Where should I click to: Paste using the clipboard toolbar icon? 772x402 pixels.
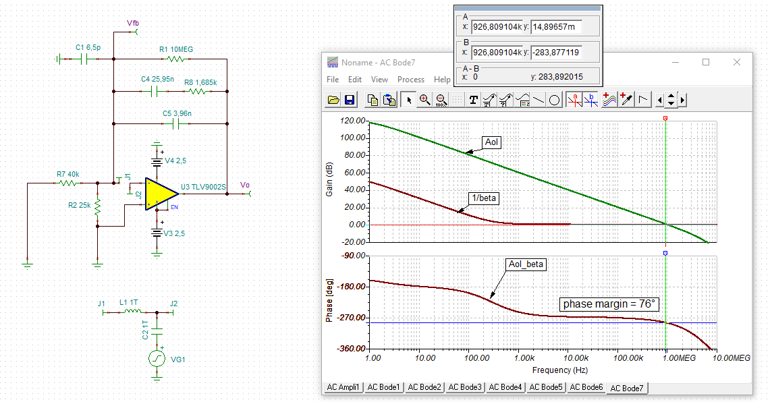tap(389, 100)
